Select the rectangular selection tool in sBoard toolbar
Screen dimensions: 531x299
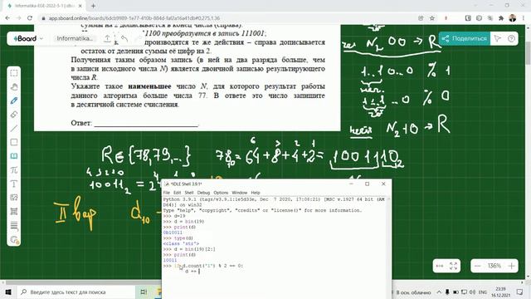tap(14, 73)
